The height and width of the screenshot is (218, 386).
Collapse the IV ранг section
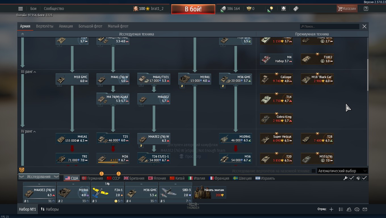pos(28,131)
